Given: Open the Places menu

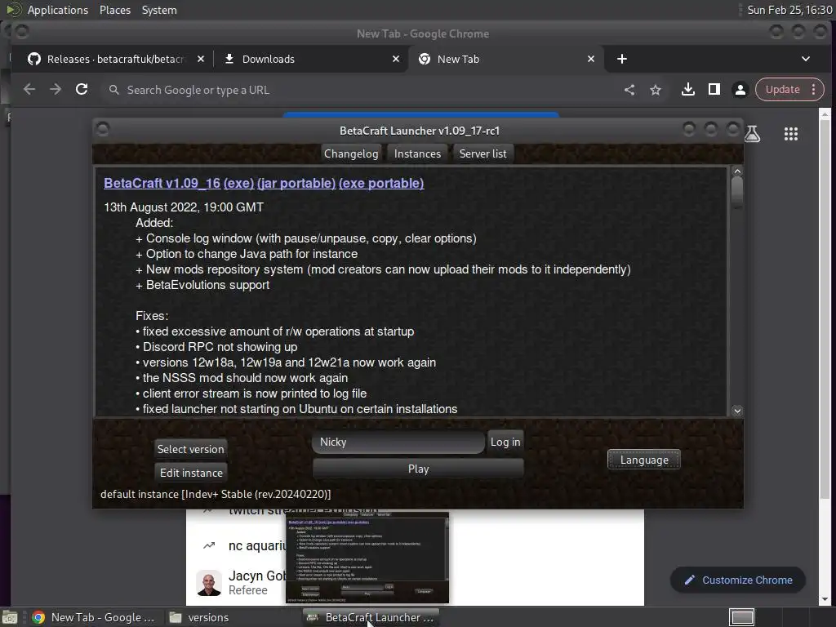Looking at the screenshot, I should click(x=114, y=10).
